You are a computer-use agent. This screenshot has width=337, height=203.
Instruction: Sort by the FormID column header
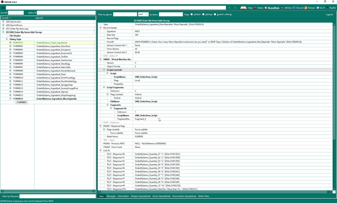(17, 18)
